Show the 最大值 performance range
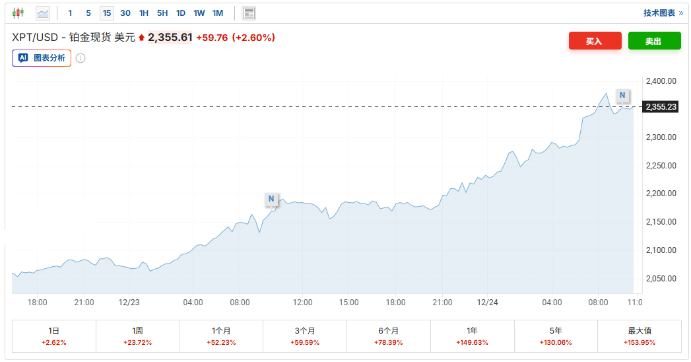691x362 pixels. pos(639,336)
